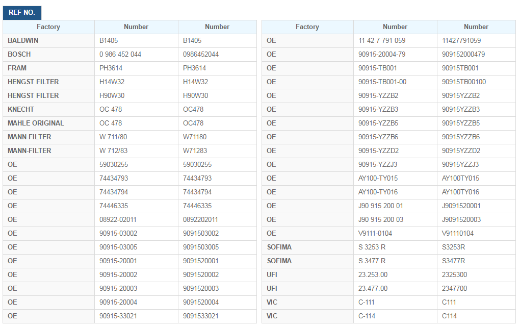Click UFI number 2347700

[454, 288]
